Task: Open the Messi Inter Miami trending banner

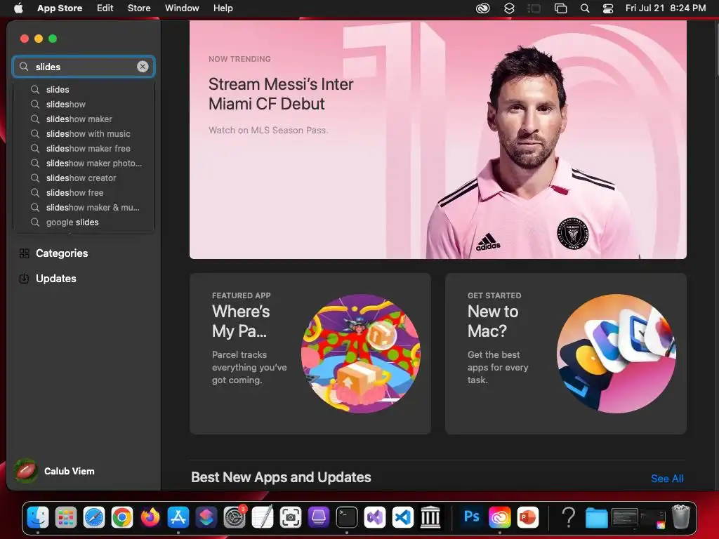Action: [x=438, y=140]
